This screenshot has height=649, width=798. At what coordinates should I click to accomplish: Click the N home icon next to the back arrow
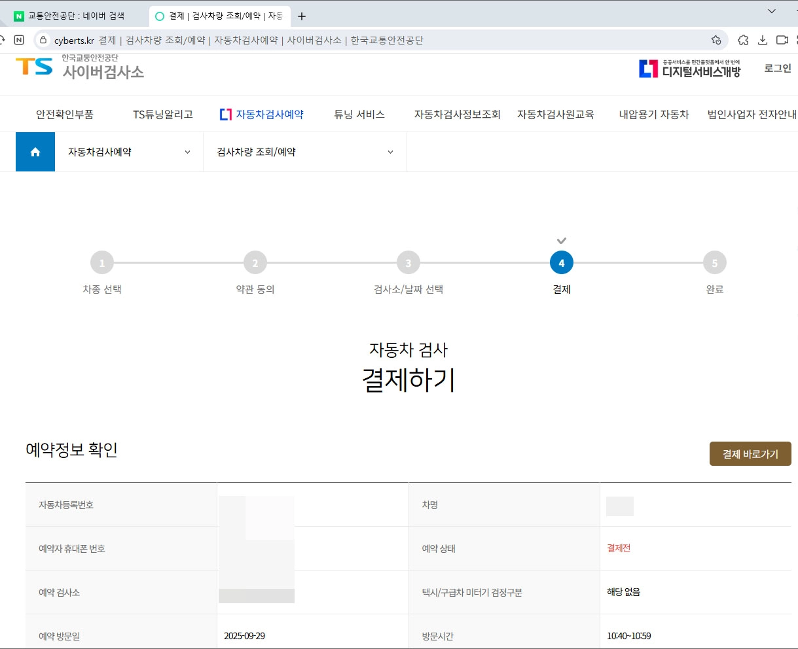19,40
